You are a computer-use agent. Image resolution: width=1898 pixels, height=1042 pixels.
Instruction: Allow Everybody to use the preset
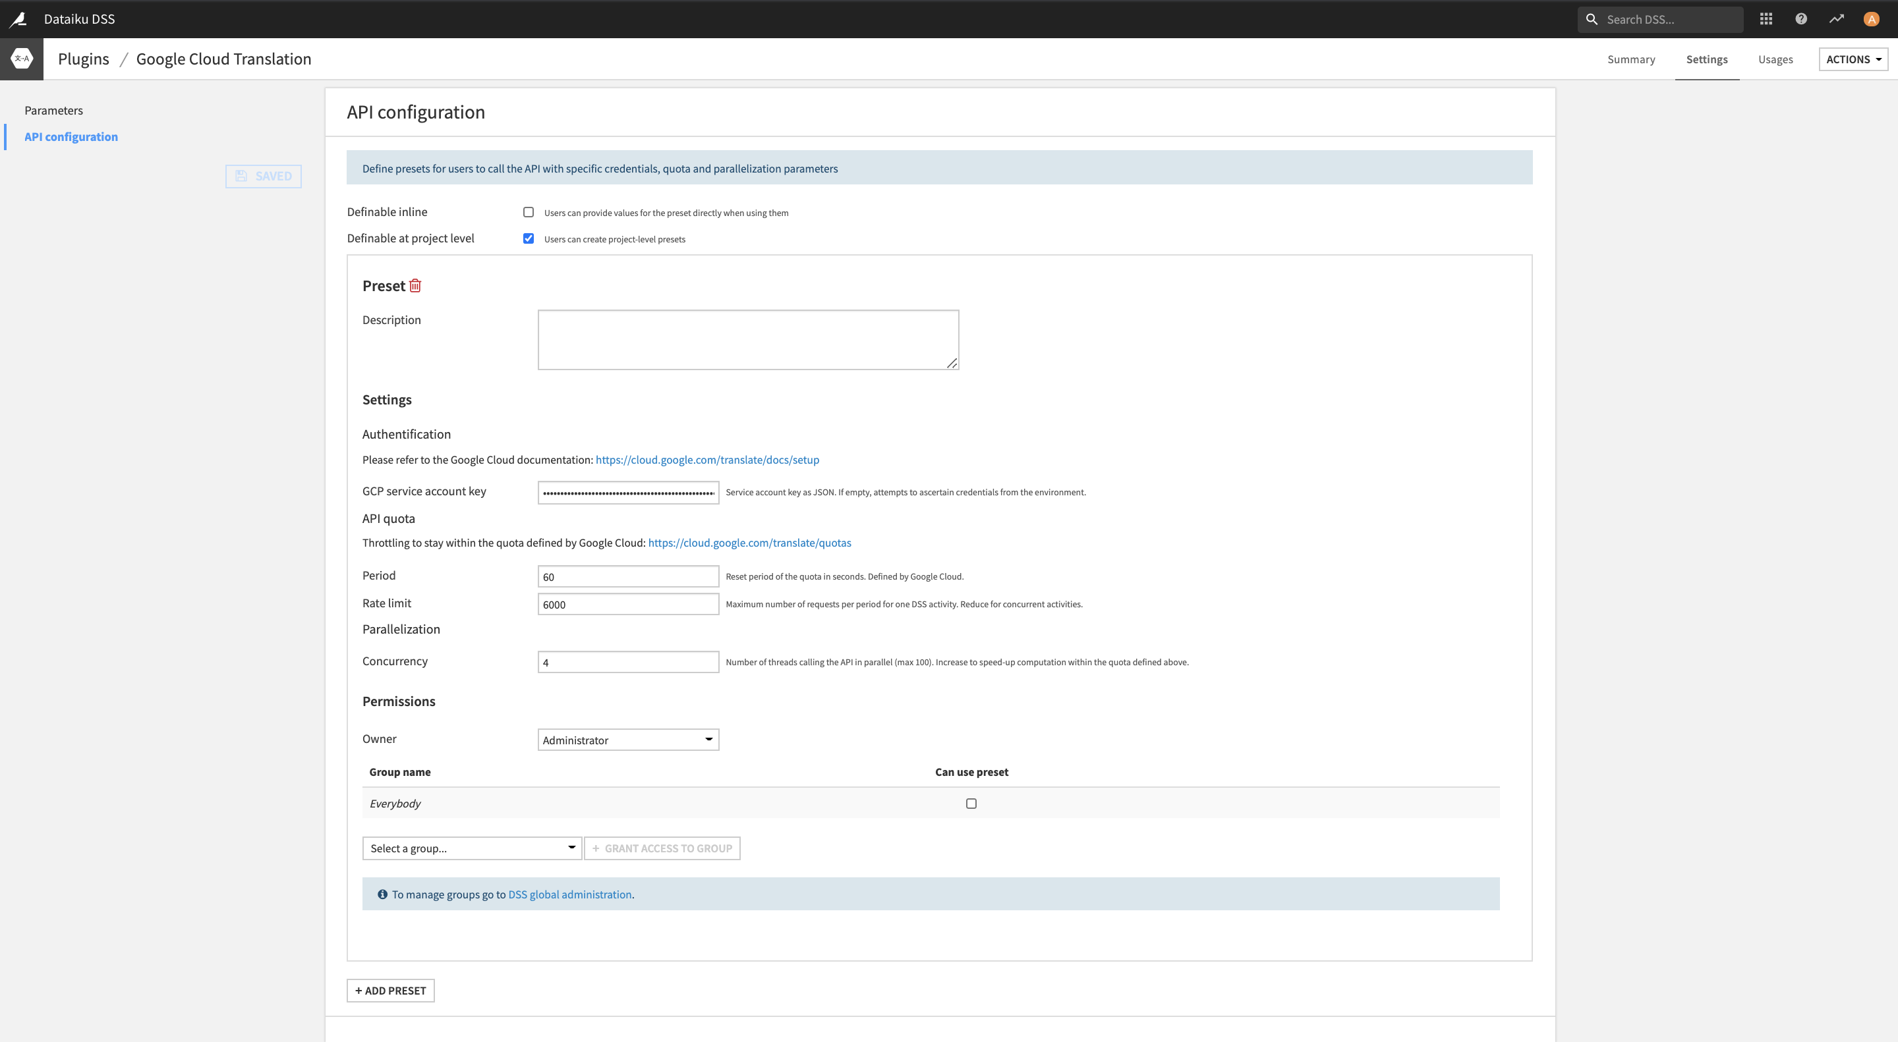(971, 804)
